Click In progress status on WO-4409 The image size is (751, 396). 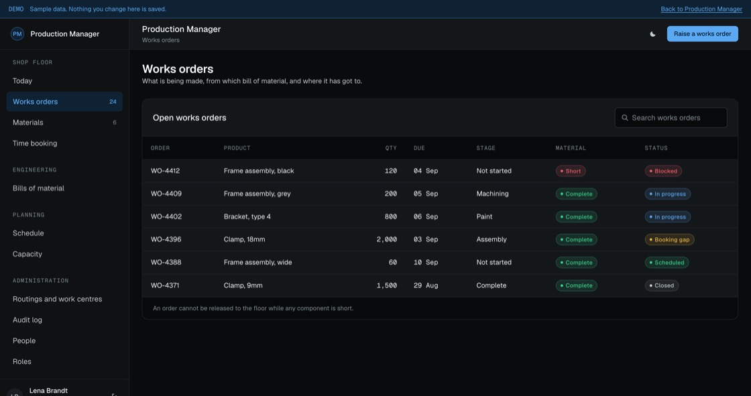(x=668, y=194)
